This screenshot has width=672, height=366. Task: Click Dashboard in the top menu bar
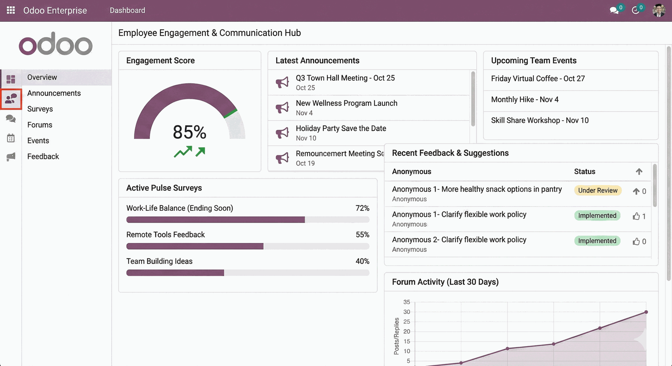click(x=127, y=10)
